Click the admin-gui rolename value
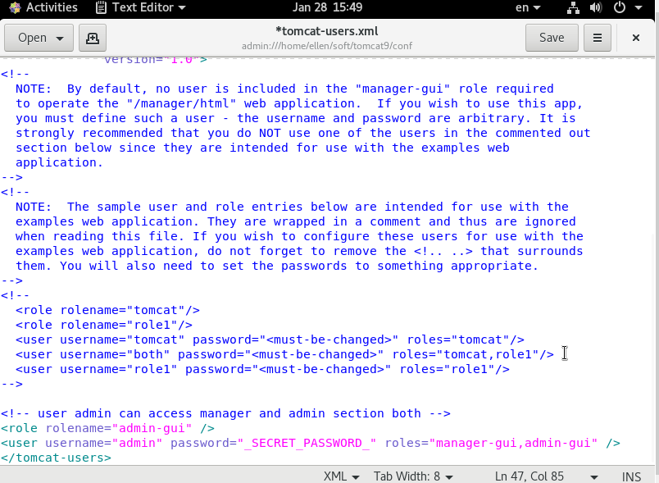Viewport: 659px width, 483px height. click(159, 428)
